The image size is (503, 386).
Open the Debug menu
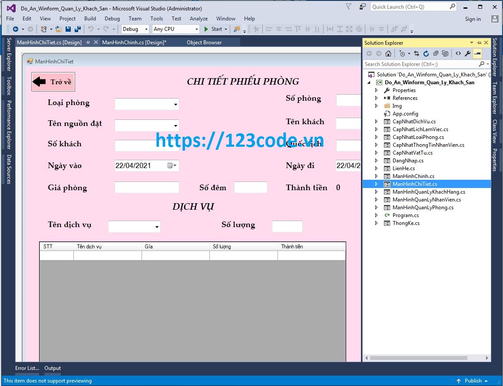tap(112, 19)
